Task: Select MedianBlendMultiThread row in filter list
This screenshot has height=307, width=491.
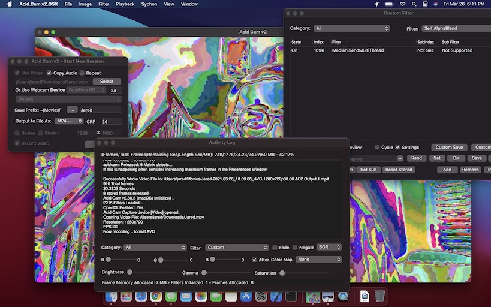Action: click(390, 50)
